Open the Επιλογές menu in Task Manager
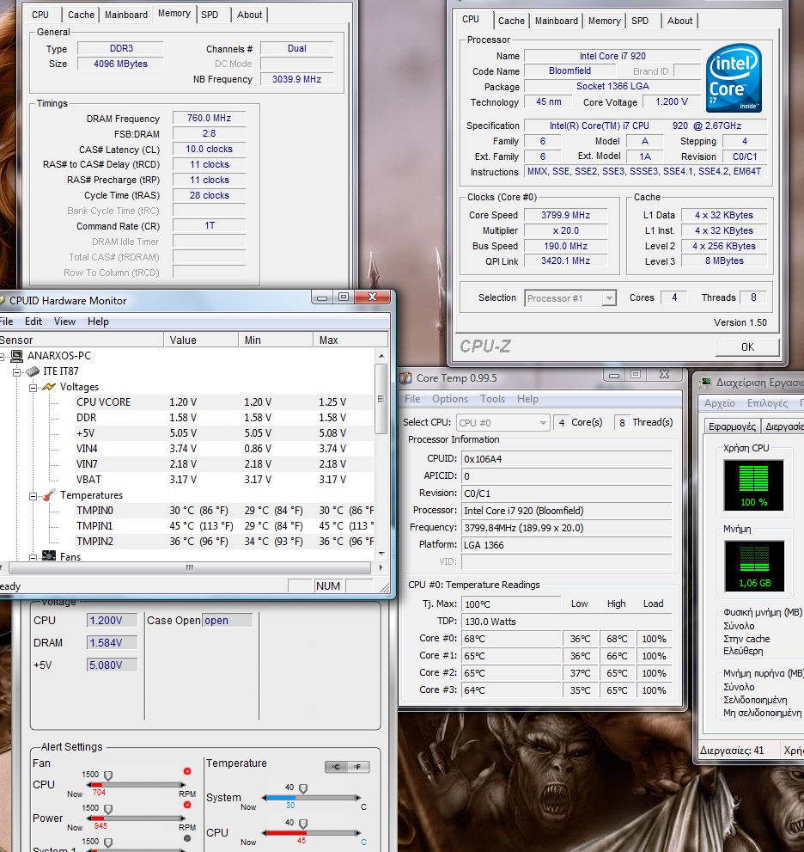This screenshot has width=804, height=852. tap(767, 403)
